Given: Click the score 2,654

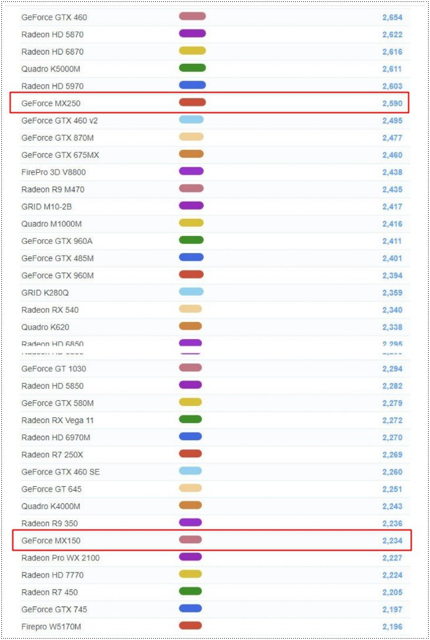Looking at the screenshot, I should (x=392, y=18).
